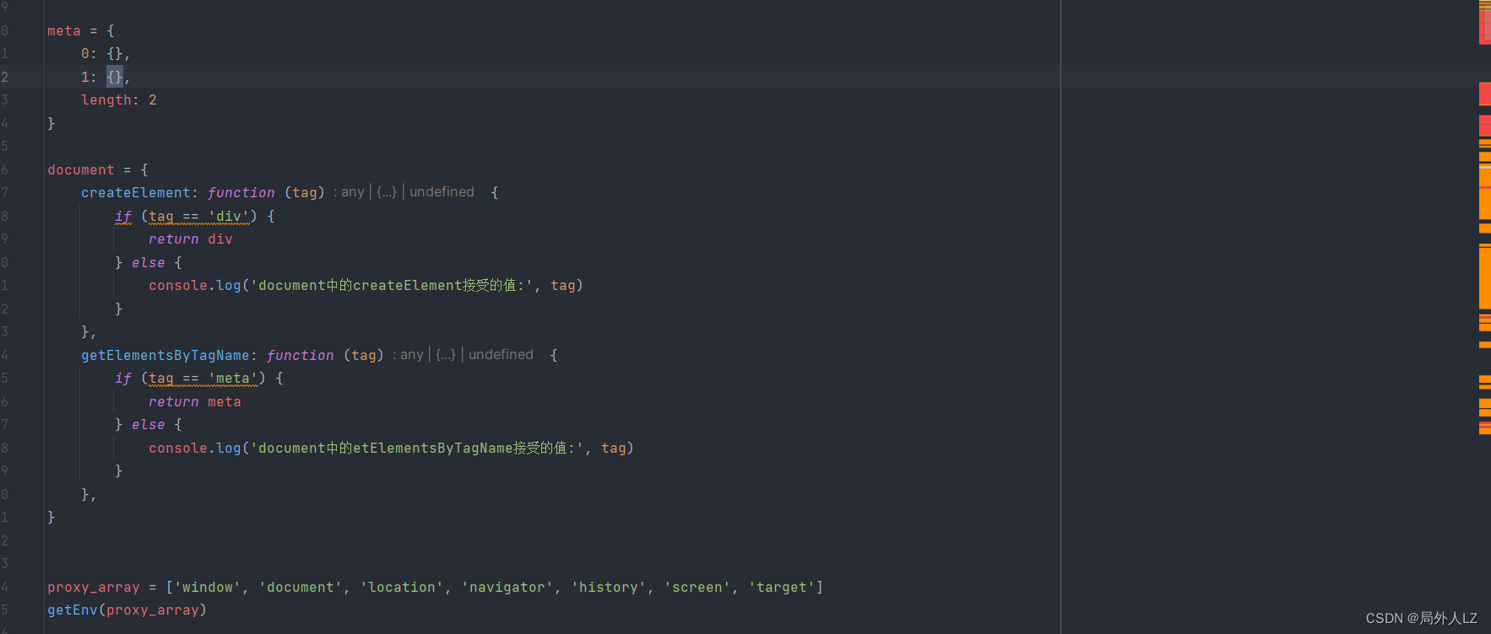1491x634 pixels.
Task: Click the 'document' string in proxy_array
Action: (301, 588)
